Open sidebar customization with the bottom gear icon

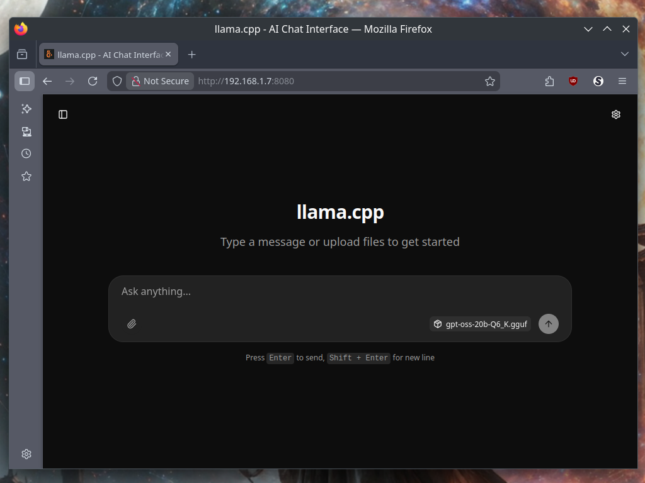[x=26, y=453]
